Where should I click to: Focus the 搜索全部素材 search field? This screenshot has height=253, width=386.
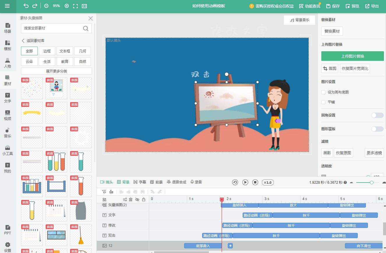[x=57, y=28]
